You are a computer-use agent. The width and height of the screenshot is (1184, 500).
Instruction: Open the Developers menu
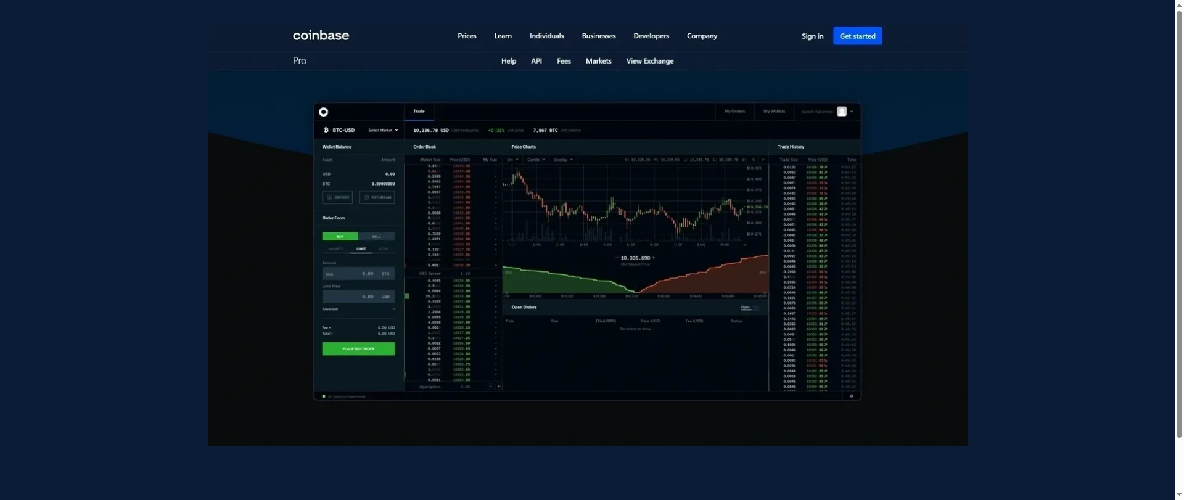click(x=651, y=36)
